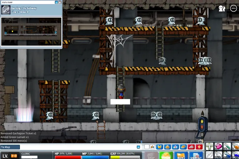239x159 pixels.
Task: Open the inventory bag icon
Action: click(x=167, y=147)
